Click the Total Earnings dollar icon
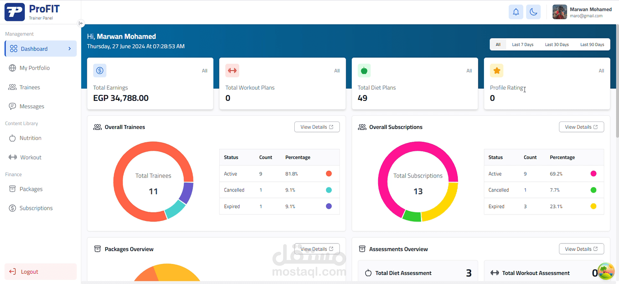Screen dimensions: 619x284 [100, 70]
